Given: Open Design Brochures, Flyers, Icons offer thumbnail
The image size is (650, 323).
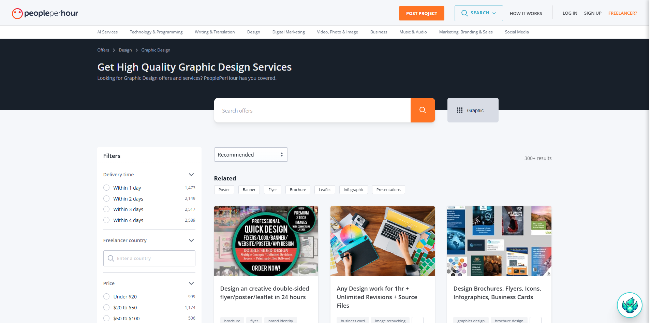Looking at the screenshot, I should point(499,241).
